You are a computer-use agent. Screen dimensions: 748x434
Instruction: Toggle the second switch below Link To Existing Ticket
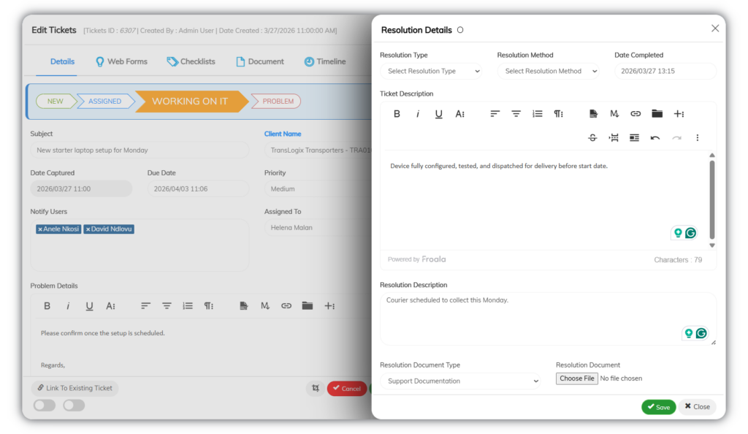tap(74, 405)
